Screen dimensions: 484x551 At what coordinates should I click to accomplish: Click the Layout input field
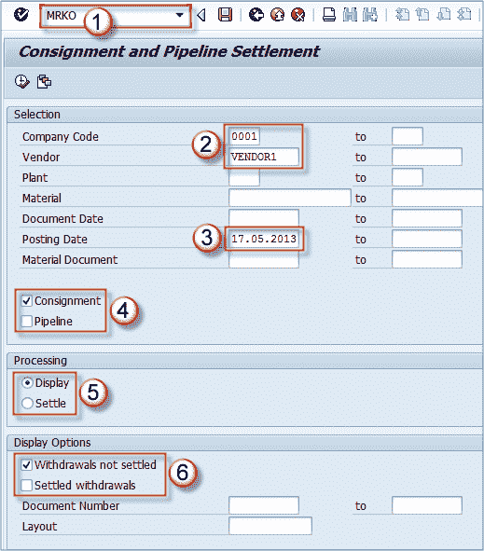click(x=270, y=526)
